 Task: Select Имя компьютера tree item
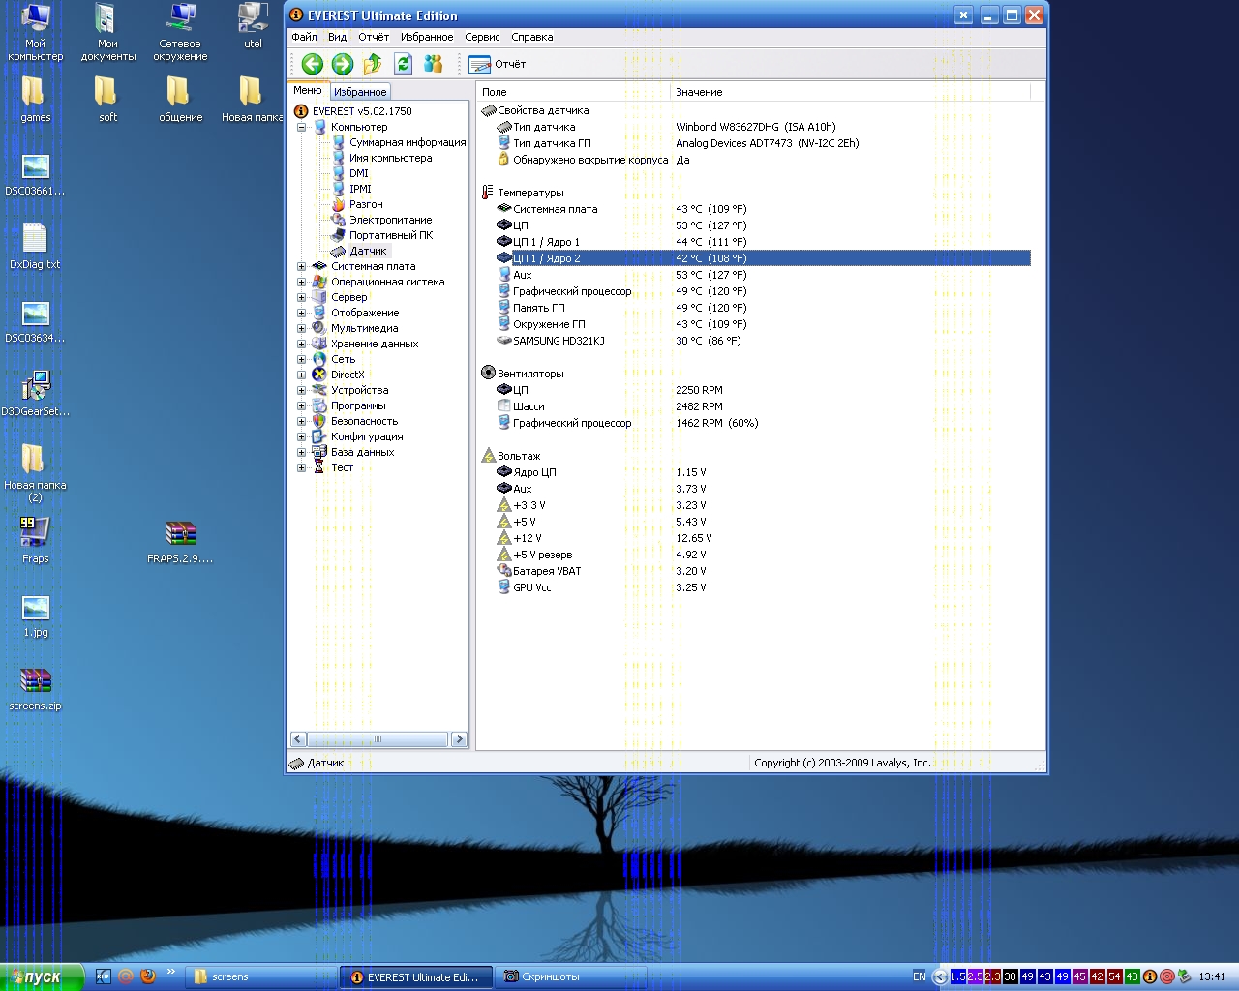[x=390, y=158]
